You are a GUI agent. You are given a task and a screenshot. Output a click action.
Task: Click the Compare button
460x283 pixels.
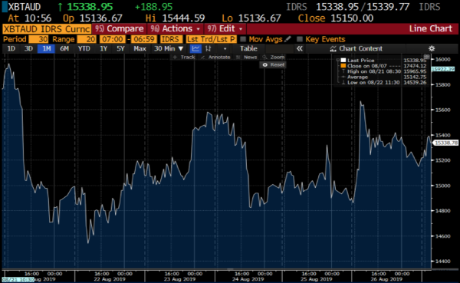click(119, 29)
